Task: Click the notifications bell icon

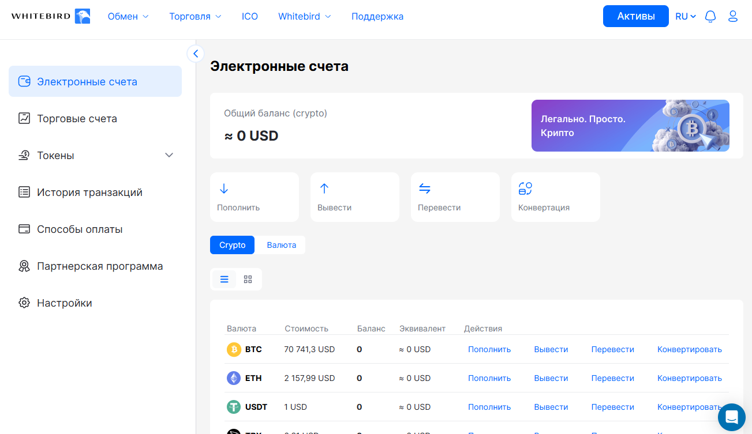Action: tap(710, 16)
